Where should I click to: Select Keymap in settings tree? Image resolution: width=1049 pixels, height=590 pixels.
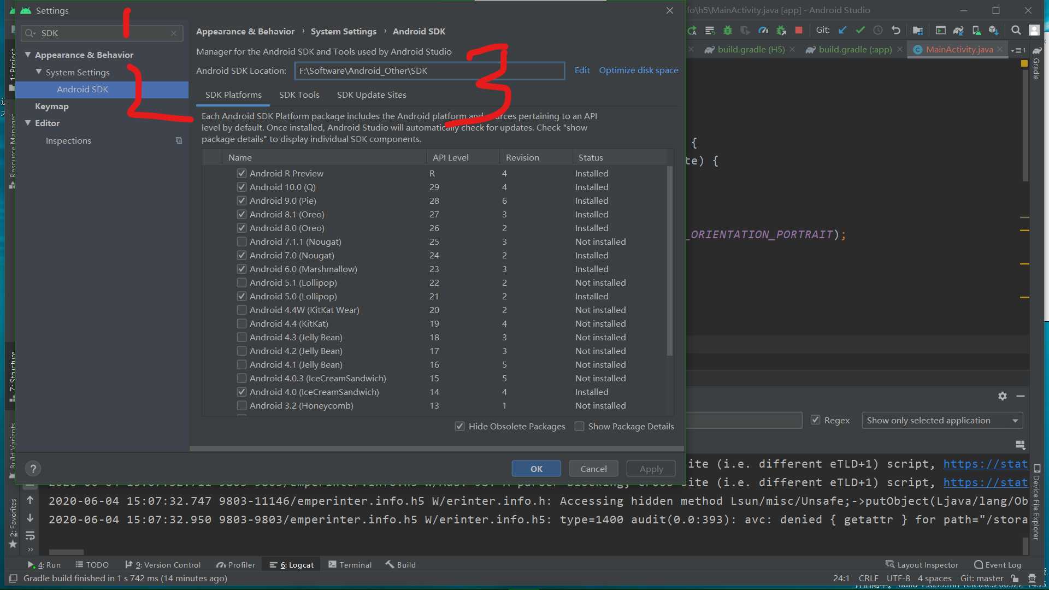[x=52, y=106]
